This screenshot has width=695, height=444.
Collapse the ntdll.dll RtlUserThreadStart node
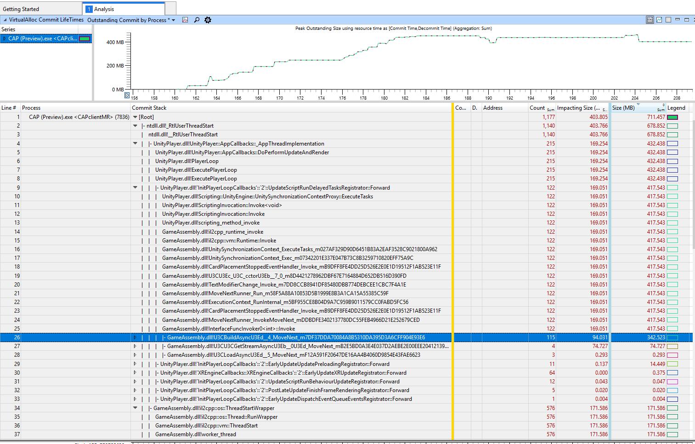(x=135, y=125)
